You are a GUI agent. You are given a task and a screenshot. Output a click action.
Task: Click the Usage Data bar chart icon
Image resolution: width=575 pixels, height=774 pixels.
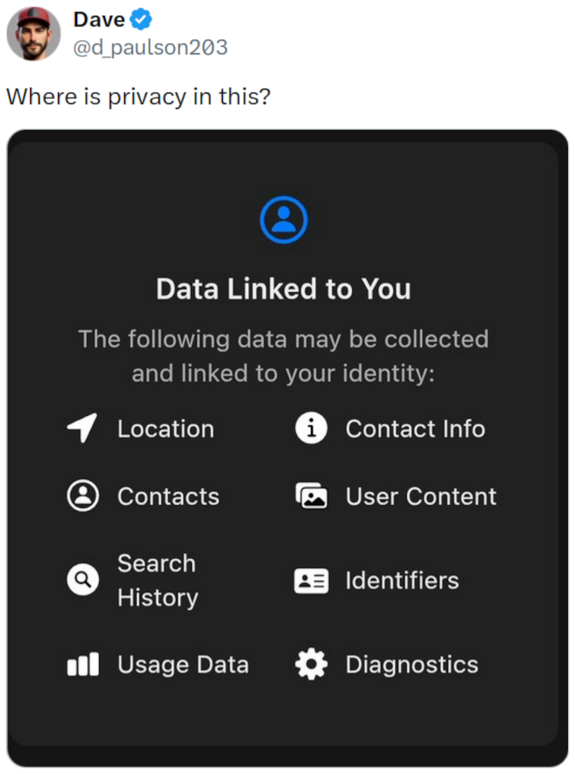[83, 665]
